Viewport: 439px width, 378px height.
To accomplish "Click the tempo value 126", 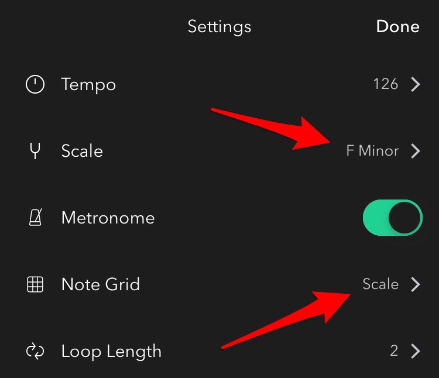I will [386, 84].
